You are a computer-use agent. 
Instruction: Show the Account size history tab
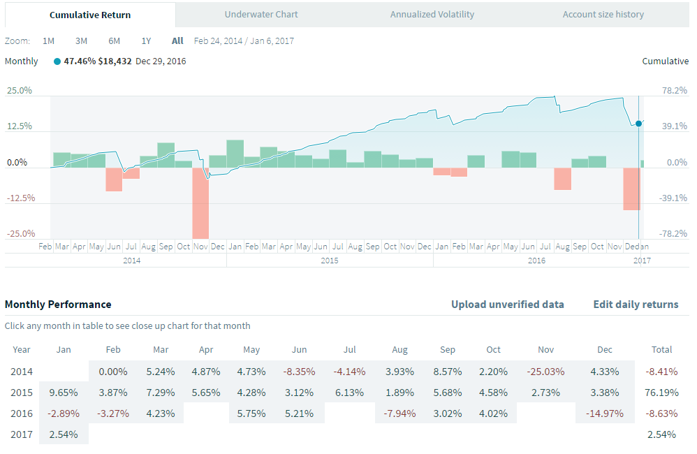coord(603,14)
